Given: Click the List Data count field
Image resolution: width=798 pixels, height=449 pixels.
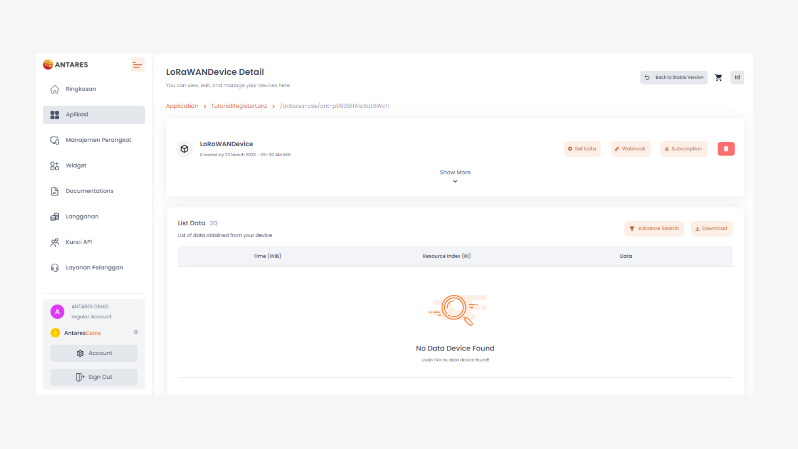Looking at the screenshot, I should point(214,223).
